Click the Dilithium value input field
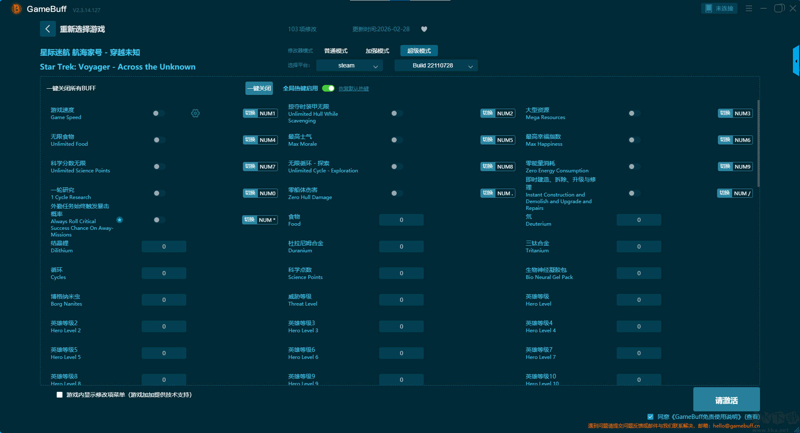 (164, 246)
